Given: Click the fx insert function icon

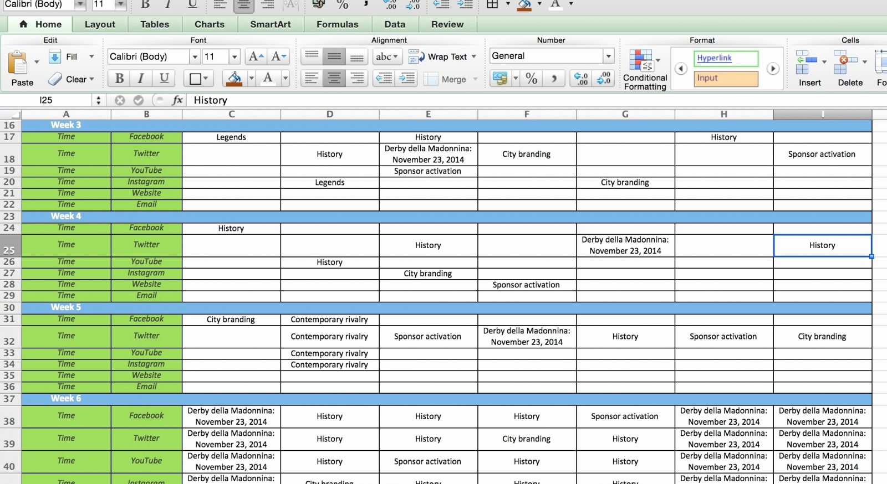Looking at the screenshot, I should pyautogui.click(x=177, y=100).
